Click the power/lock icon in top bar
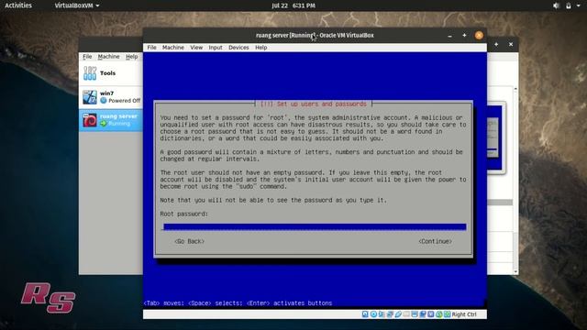This screenshot has width=587, height=330. pos(569,5)
